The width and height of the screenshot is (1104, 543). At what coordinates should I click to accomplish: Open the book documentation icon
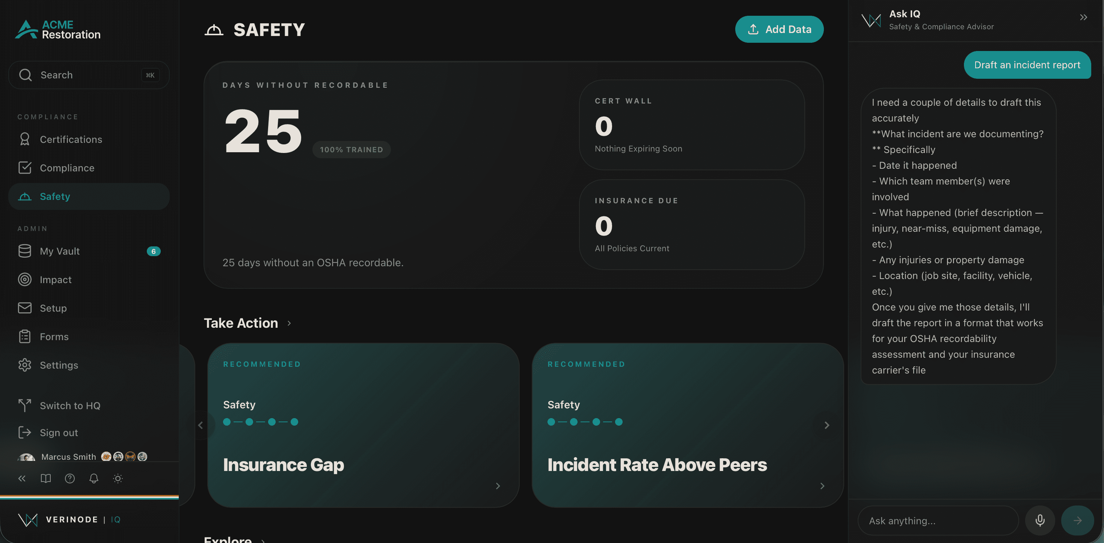(x=45, y=478)
